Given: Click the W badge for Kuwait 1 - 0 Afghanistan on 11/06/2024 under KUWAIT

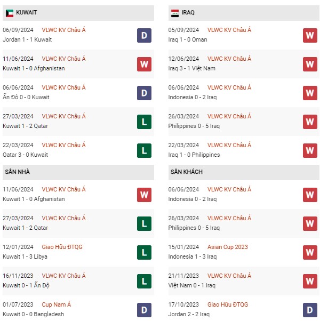Looking at the screenshot, I should pyautogui.click(x=144, y=65).
